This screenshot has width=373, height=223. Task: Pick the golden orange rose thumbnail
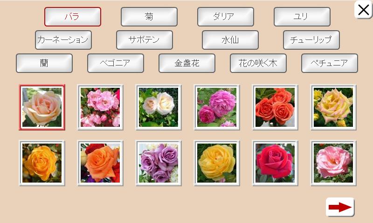(x=42, y=163)
